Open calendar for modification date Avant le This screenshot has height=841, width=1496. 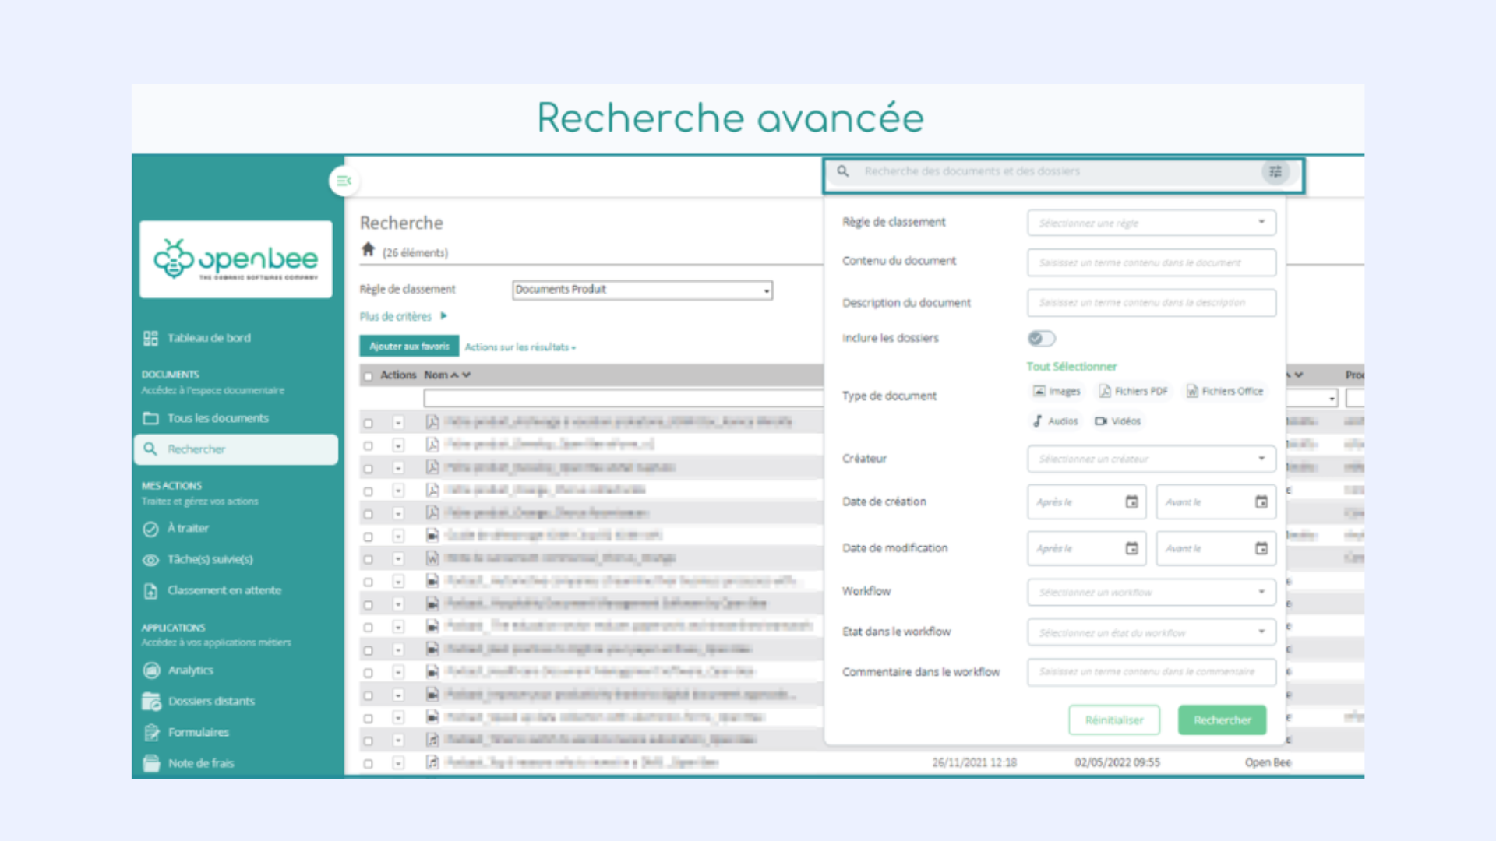coord(1261,549)
